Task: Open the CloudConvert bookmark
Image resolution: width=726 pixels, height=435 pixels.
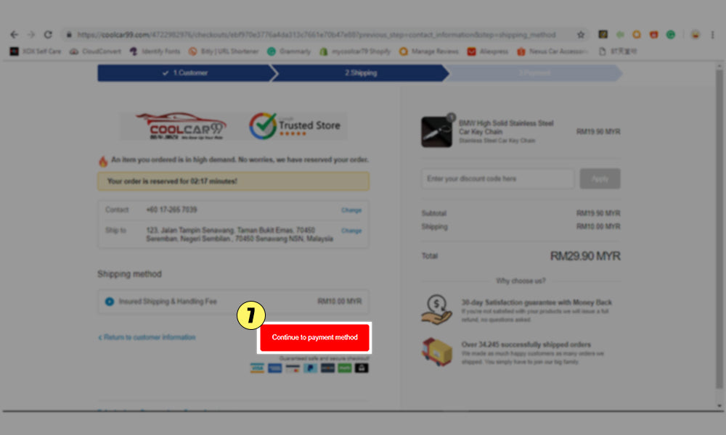Action: (95, 51)
